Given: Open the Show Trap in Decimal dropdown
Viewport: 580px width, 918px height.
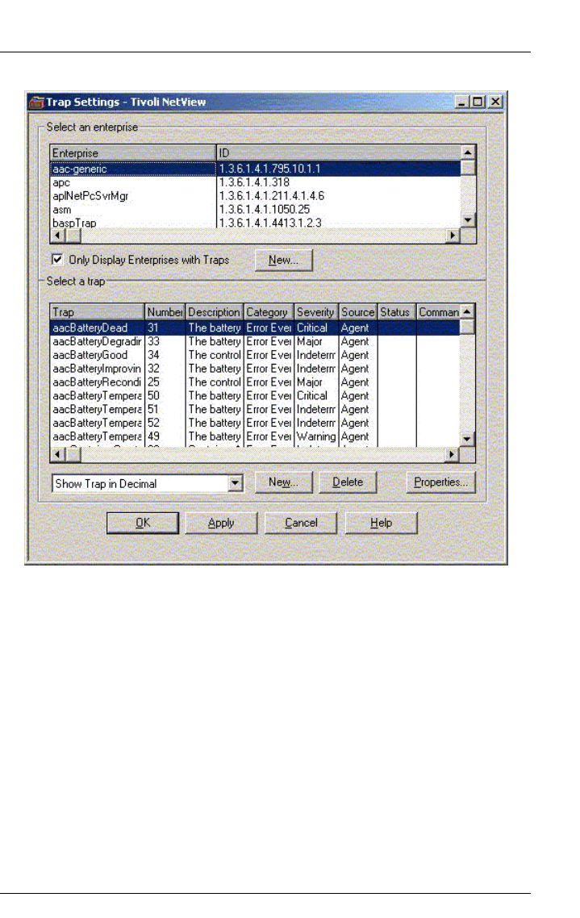Looking at the screenshot, I should click(x=236, y=483).
